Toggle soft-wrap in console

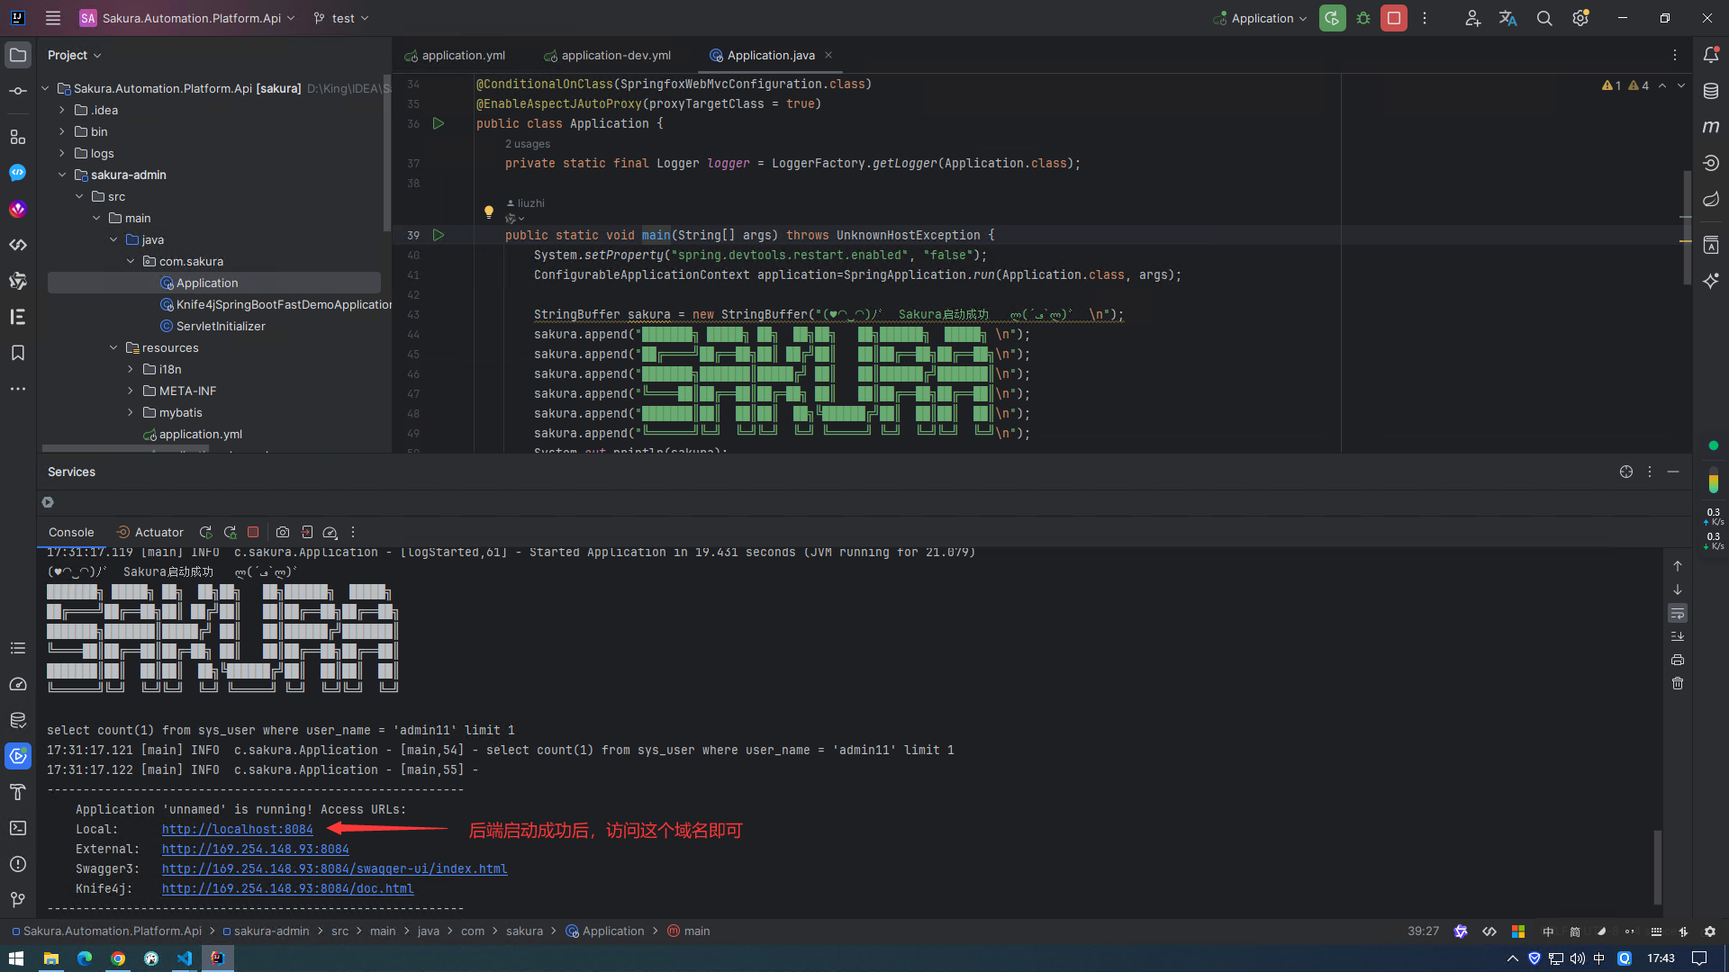coord(1678,613)
